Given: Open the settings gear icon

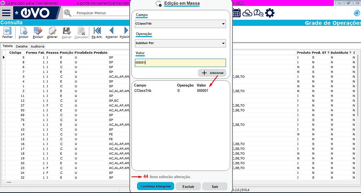Looking at the screenshot, I should click(x=270, y=13).
